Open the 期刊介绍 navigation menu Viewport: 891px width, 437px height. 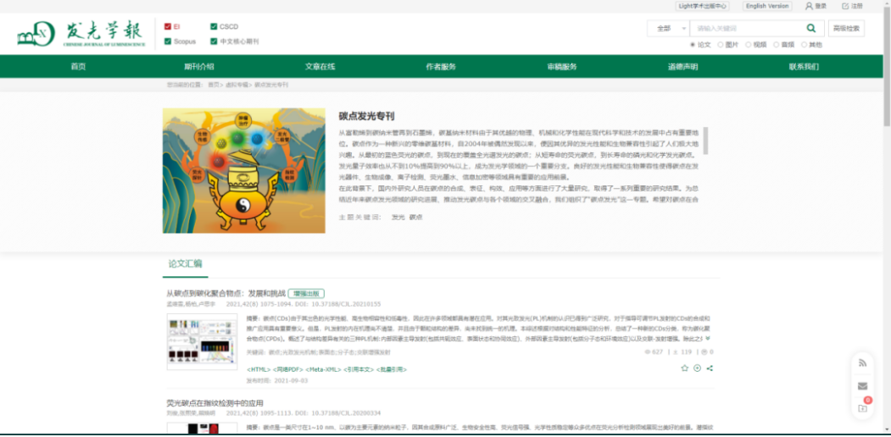click(x=199, y=67)
